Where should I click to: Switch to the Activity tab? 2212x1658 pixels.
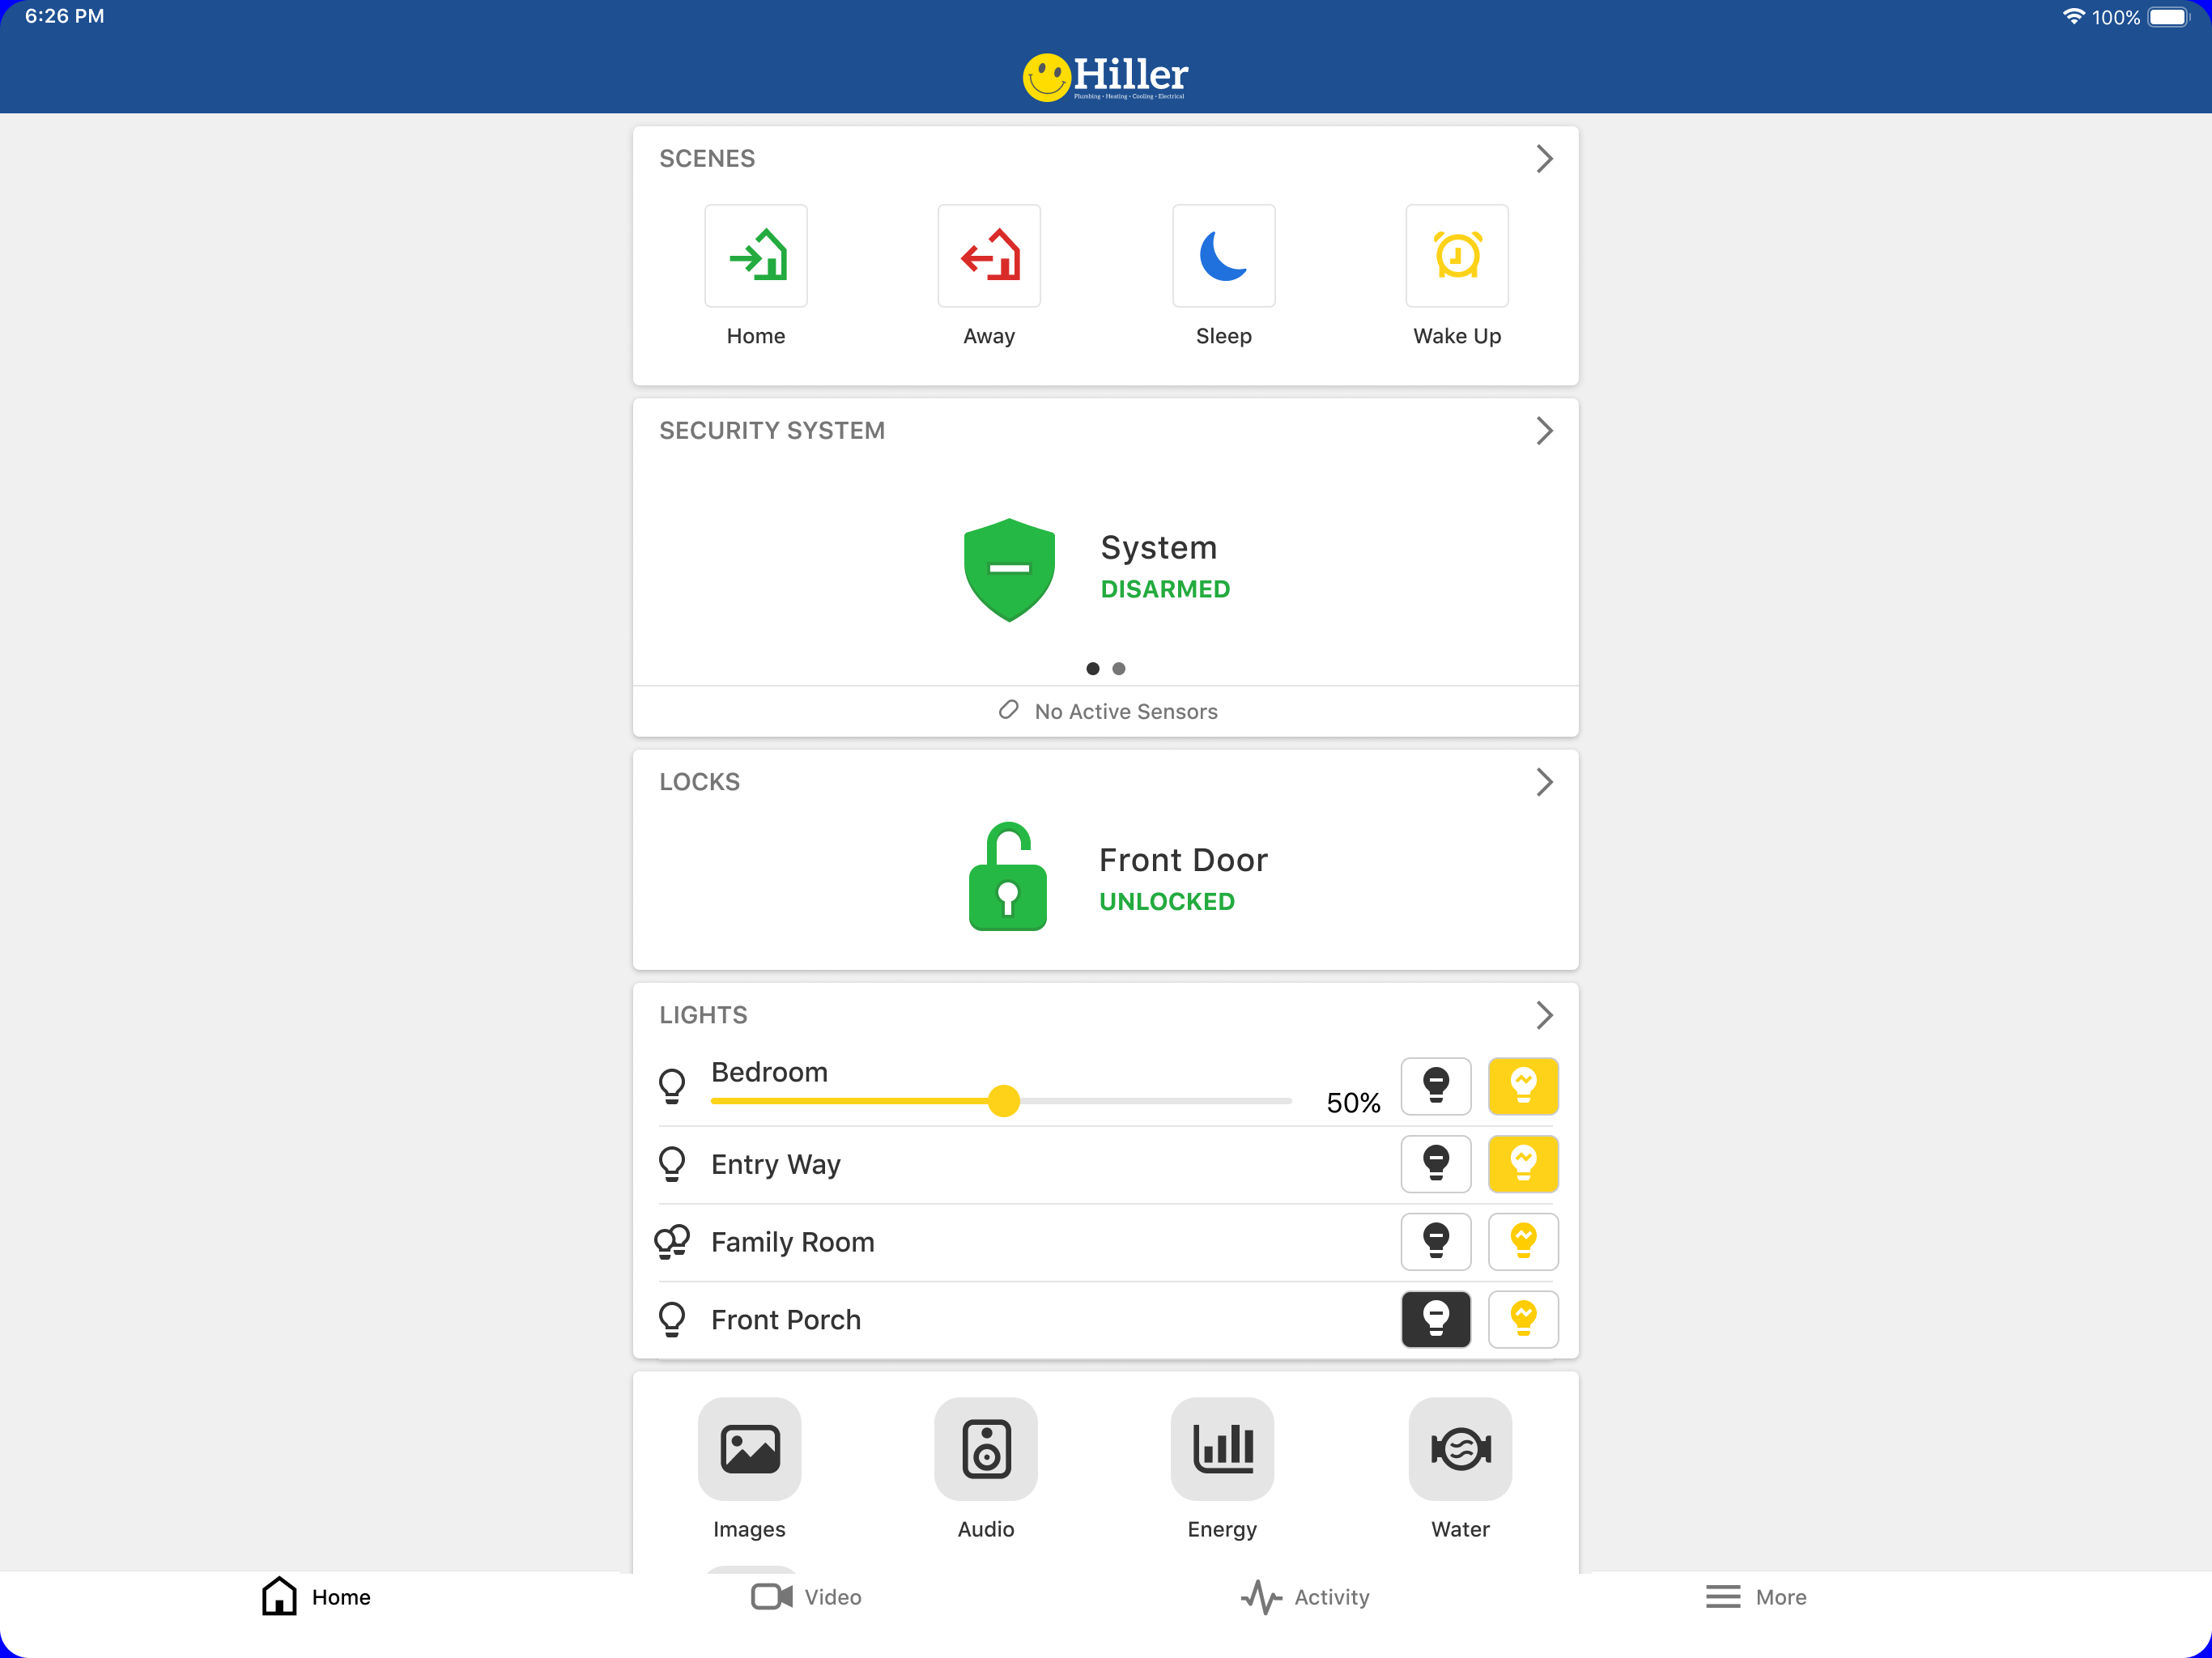point(1304,1597)
